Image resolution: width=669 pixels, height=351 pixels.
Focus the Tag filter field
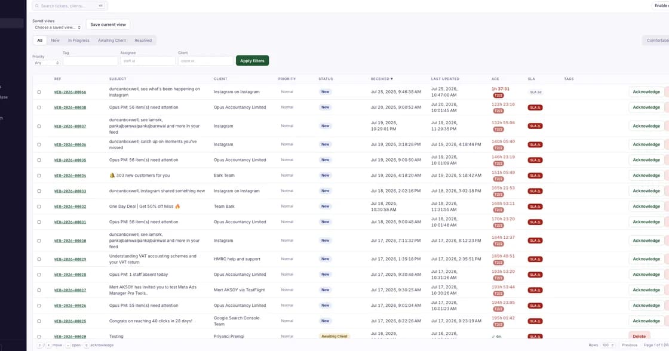click(90, 61)
